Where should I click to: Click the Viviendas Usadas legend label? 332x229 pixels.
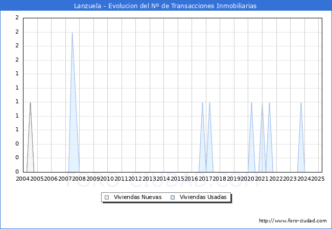tap(203, 197)
